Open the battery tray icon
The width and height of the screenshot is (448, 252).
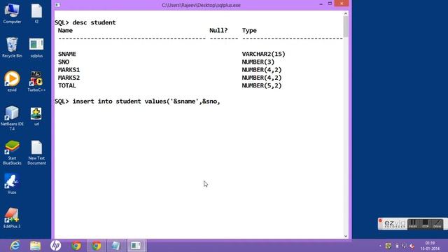coord(397,246)
